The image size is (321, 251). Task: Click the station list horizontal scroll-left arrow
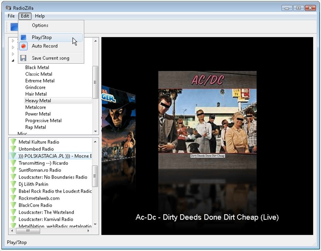(12, 231)
